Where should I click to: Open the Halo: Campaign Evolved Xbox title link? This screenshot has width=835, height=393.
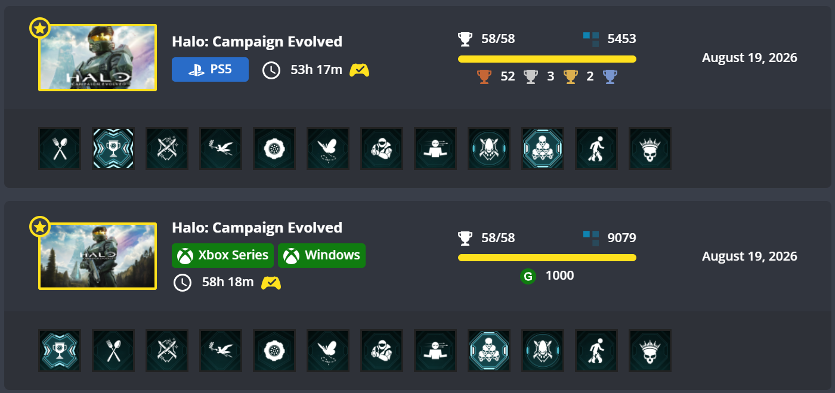point(257,227)
